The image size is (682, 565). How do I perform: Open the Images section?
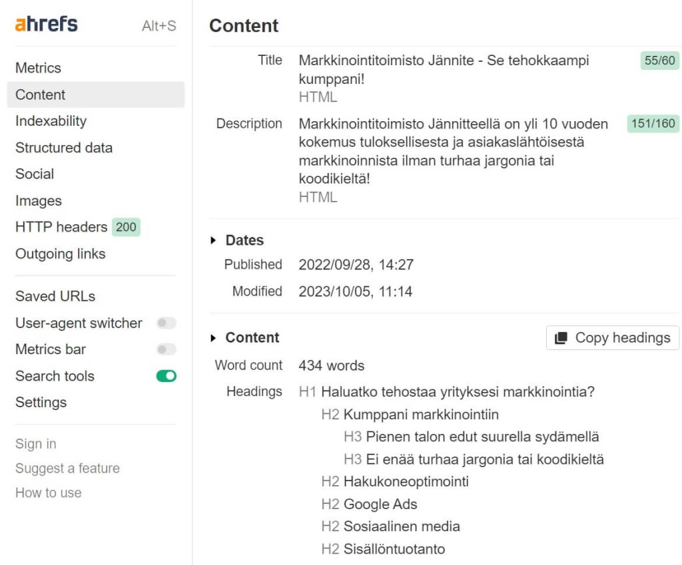(x=39, y=201)
